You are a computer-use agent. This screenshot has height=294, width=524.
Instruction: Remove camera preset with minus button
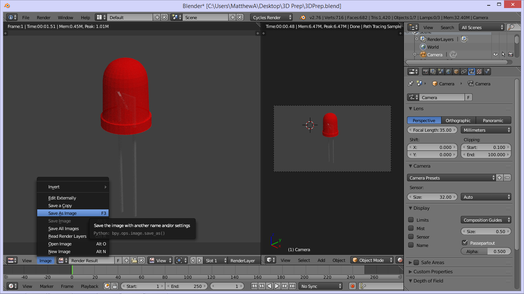(507, 178)
